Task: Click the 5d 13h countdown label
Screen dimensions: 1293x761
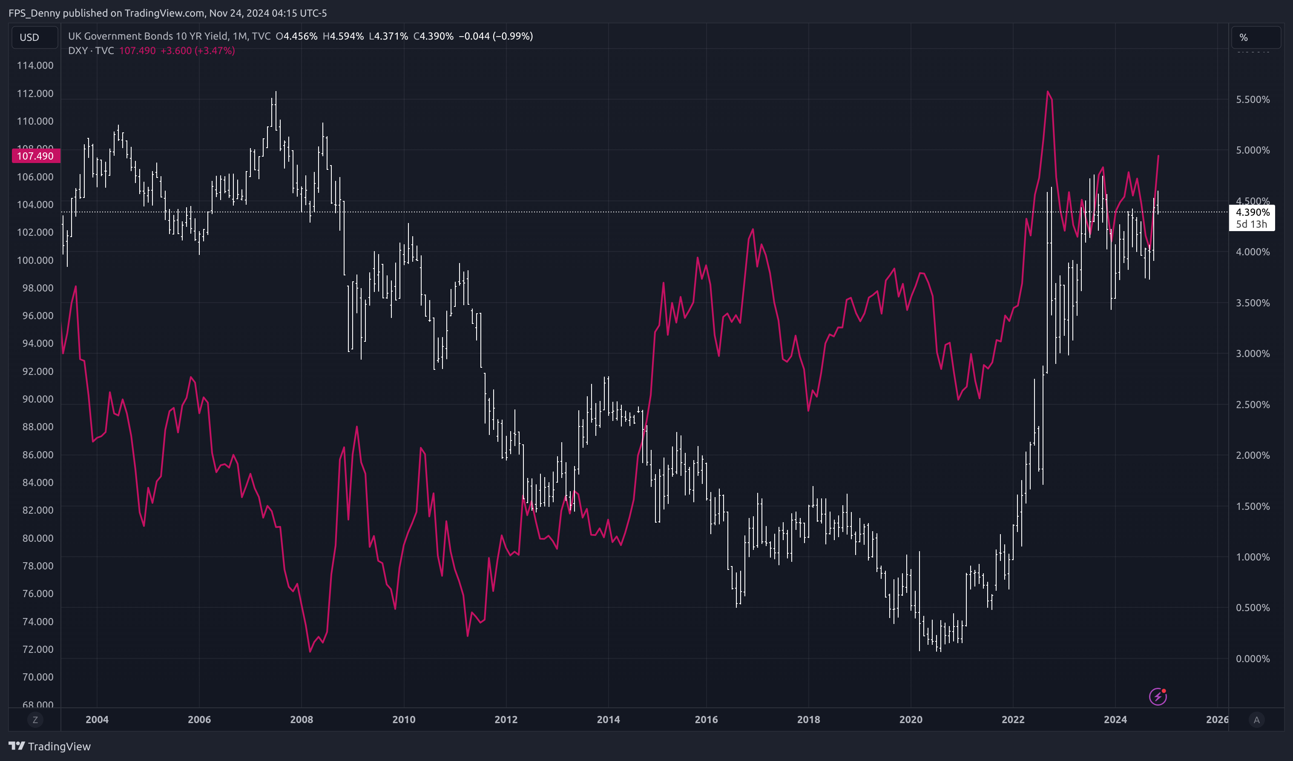Action: (1251, 224)
